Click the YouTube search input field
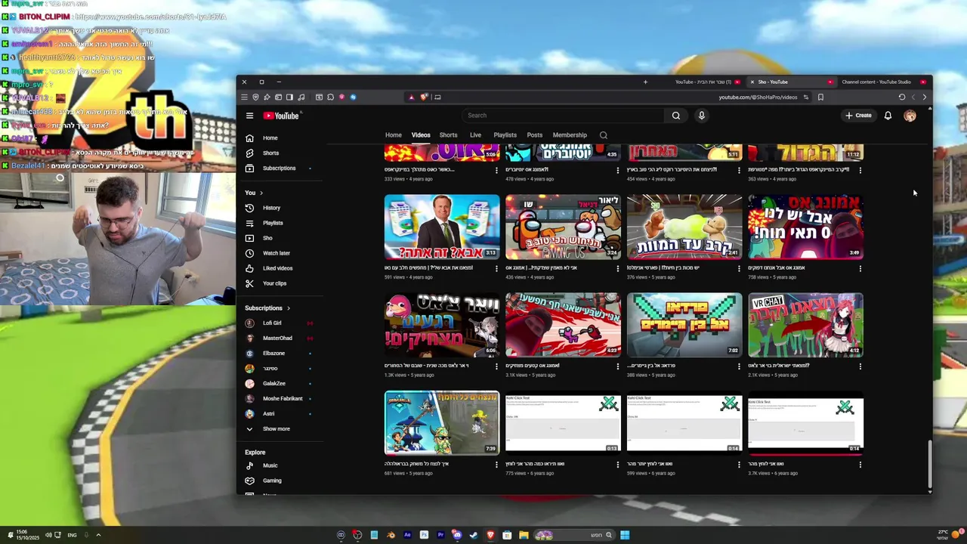Screen dimensions: 967x544 click(563, 116)
